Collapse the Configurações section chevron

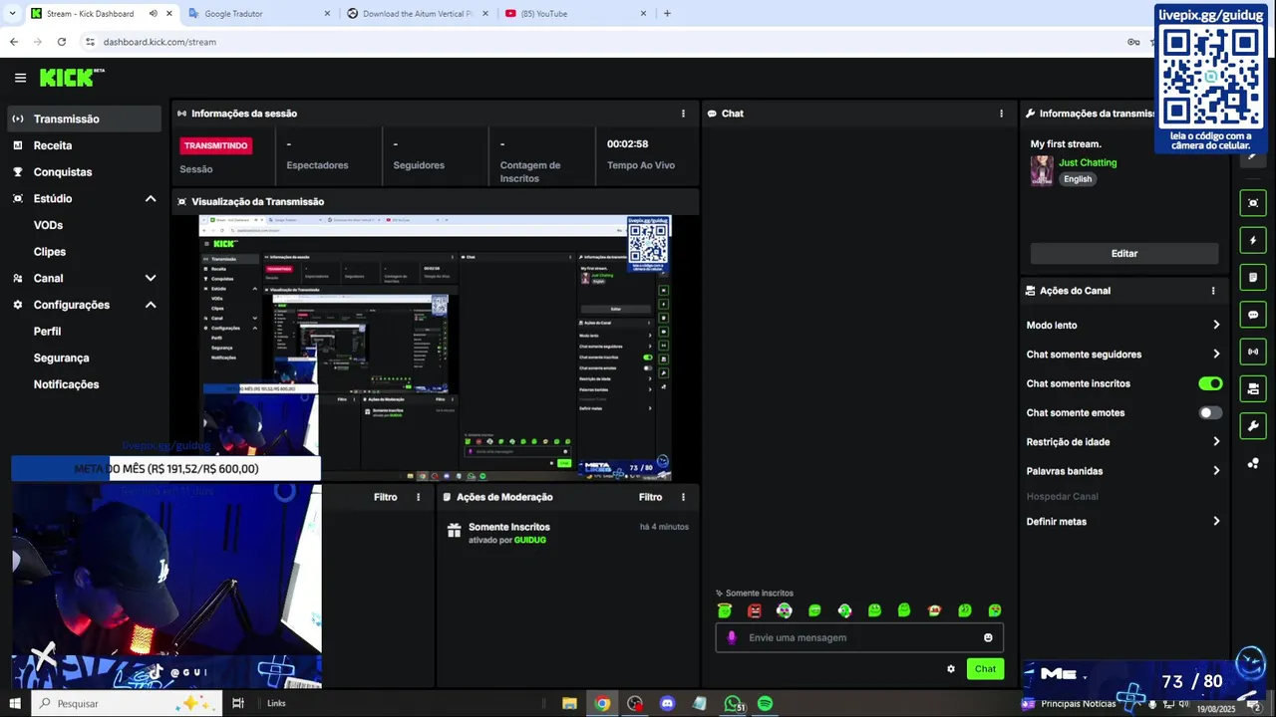[151, 305]
